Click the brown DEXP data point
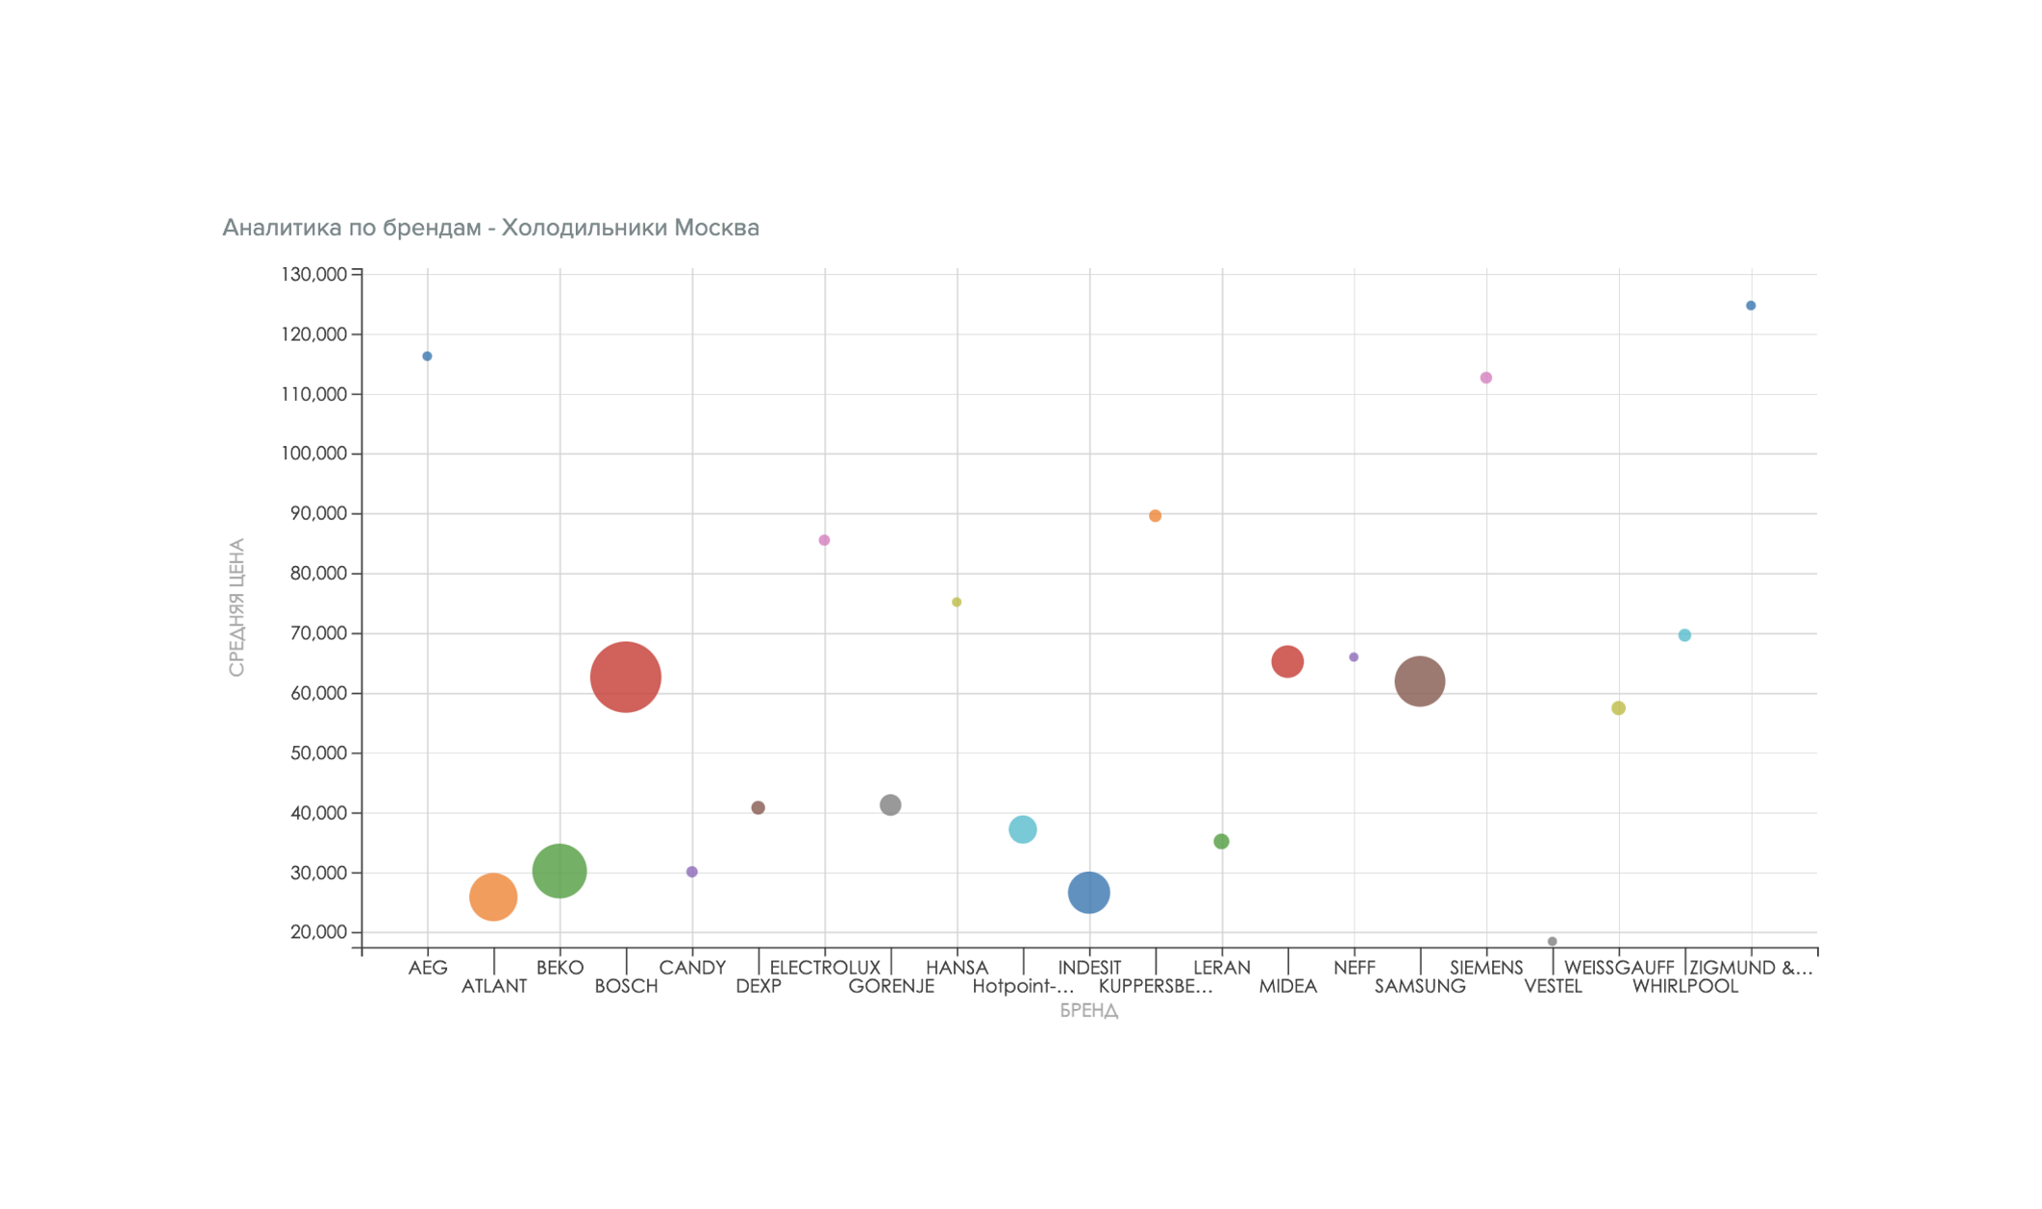Image resolution: width=2042 pixels, height=1209 pixels. [x=758, y=808]
